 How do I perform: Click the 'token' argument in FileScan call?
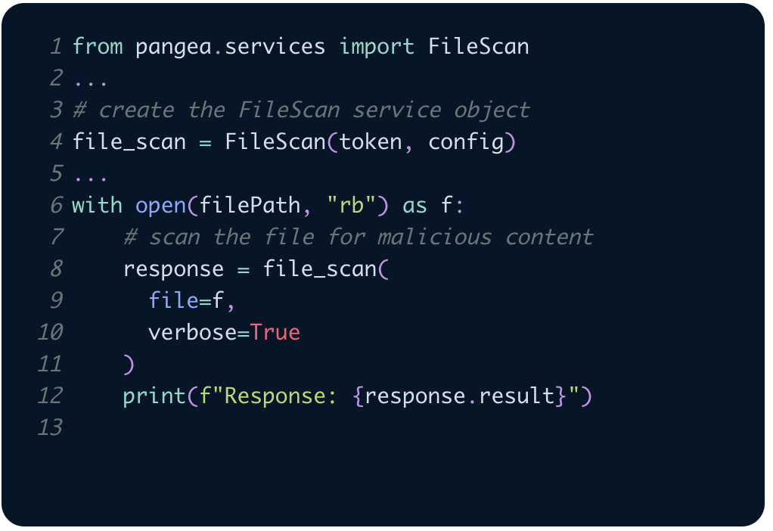370,142
